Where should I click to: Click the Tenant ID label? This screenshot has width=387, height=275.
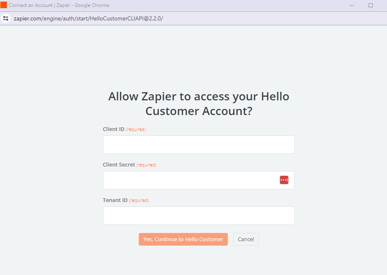pyautogui.click(x=115, y=200)
